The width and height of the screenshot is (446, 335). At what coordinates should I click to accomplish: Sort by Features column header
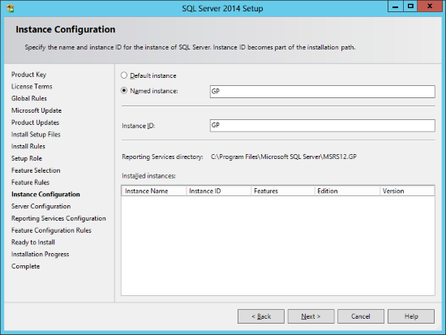[283, 191]
